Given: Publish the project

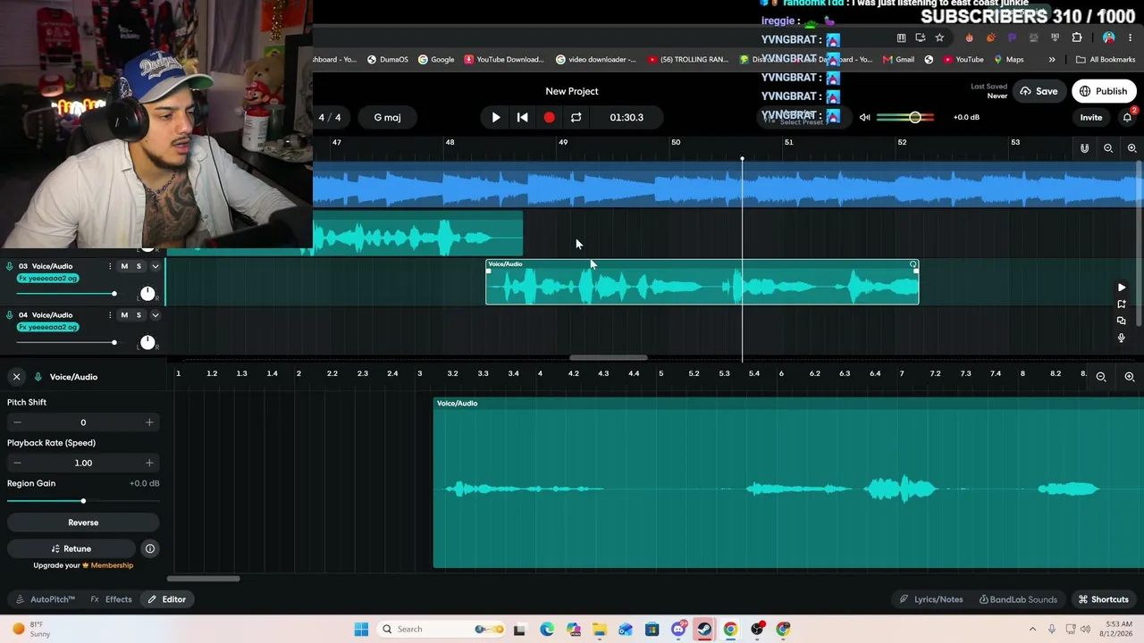Looking at the screenshot, I should pyautogui.click(x=1104, y=91).
